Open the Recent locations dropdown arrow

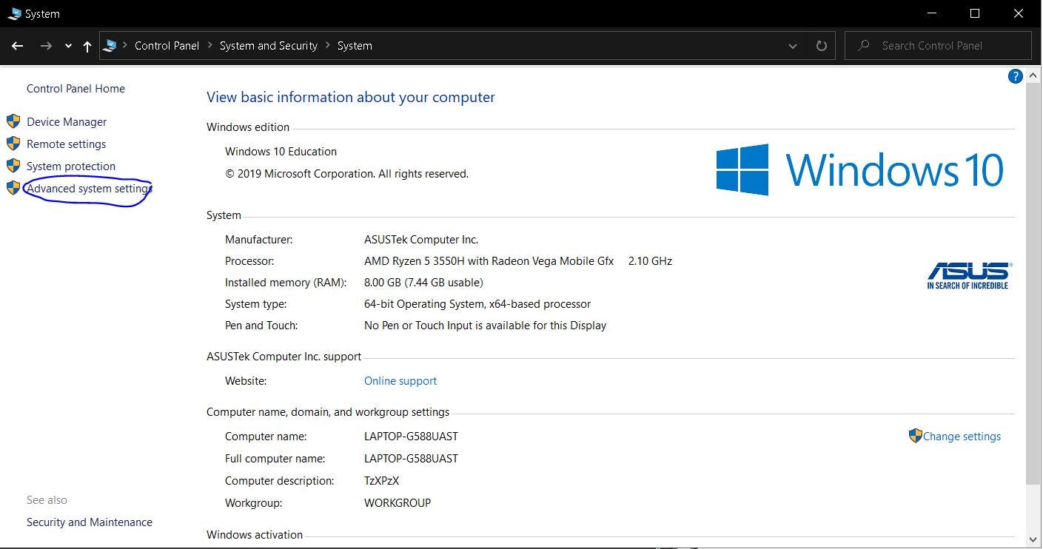(x=68, y=46)
